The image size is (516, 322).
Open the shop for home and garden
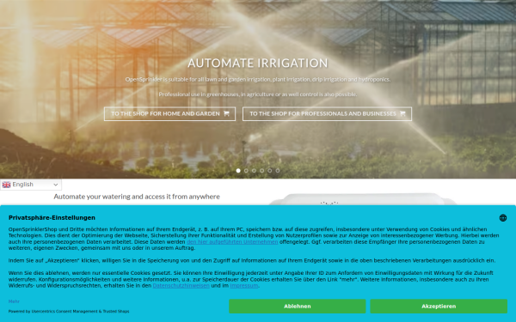point(169,113)
